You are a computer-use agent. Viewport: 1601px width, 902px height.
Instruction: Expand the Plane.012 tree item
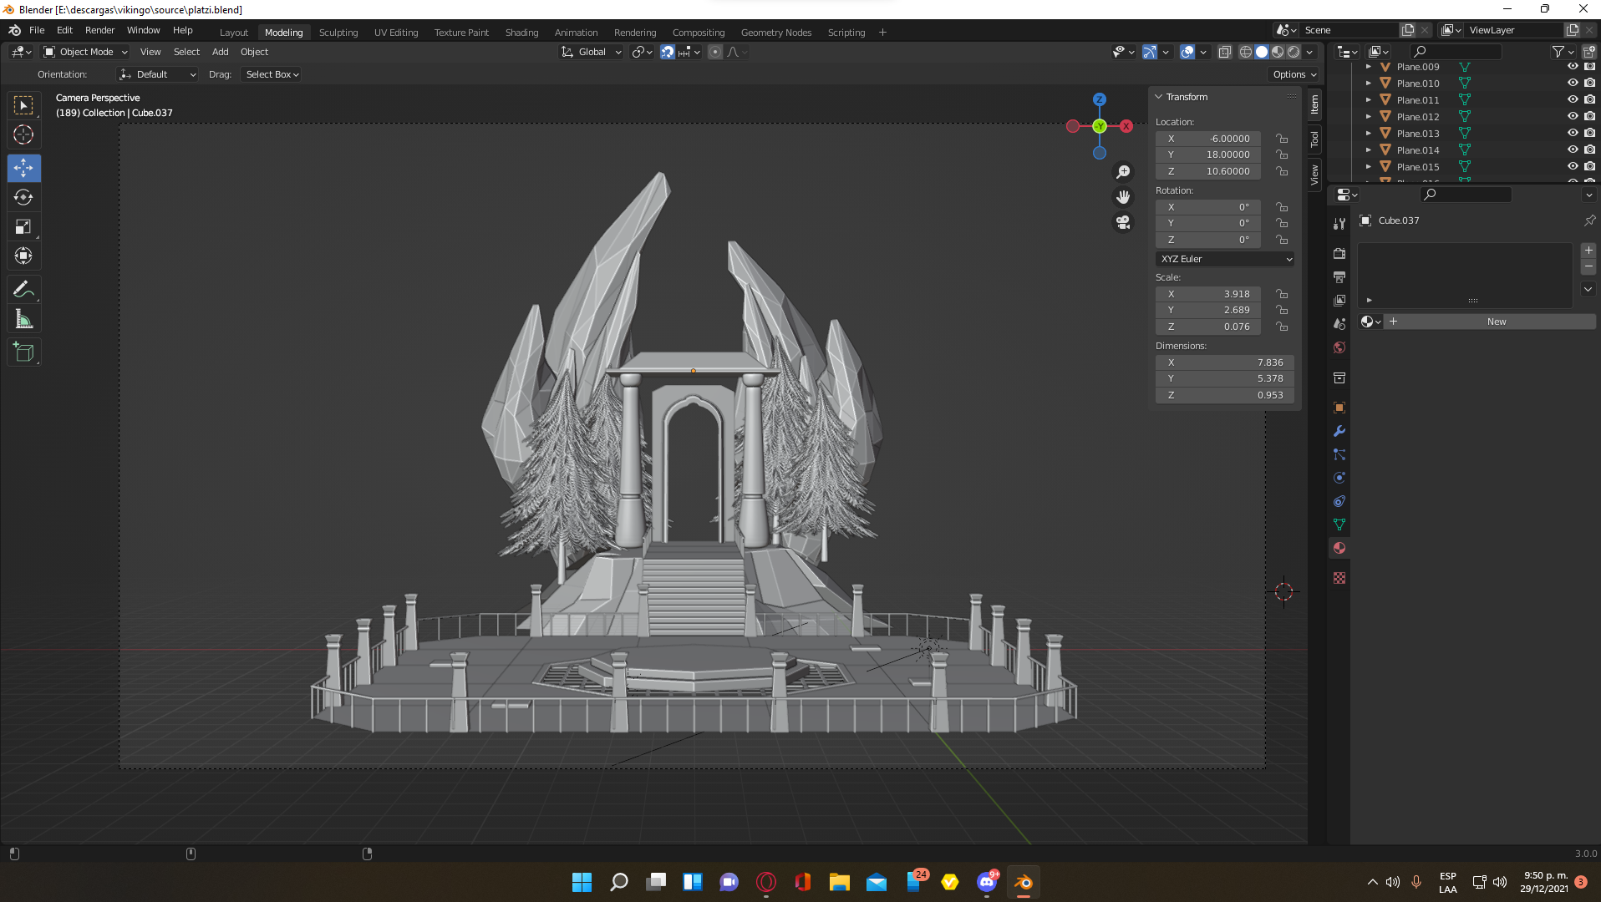coord(1368,117)
